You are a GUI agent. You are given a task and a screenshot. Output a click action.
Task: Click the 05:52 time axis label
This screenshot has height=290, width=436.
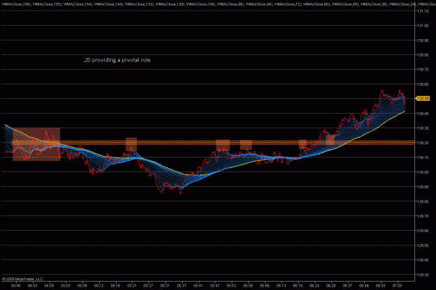(232, 286)
